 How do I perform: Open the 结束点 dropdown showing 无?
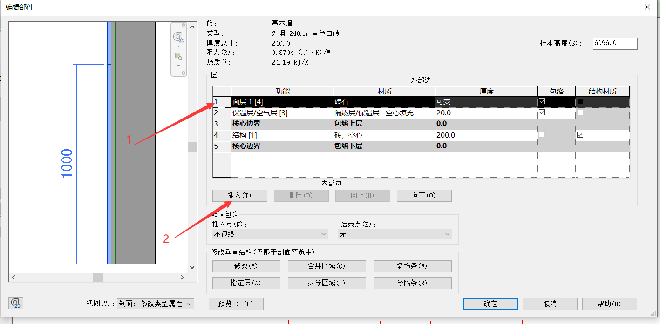395,234
